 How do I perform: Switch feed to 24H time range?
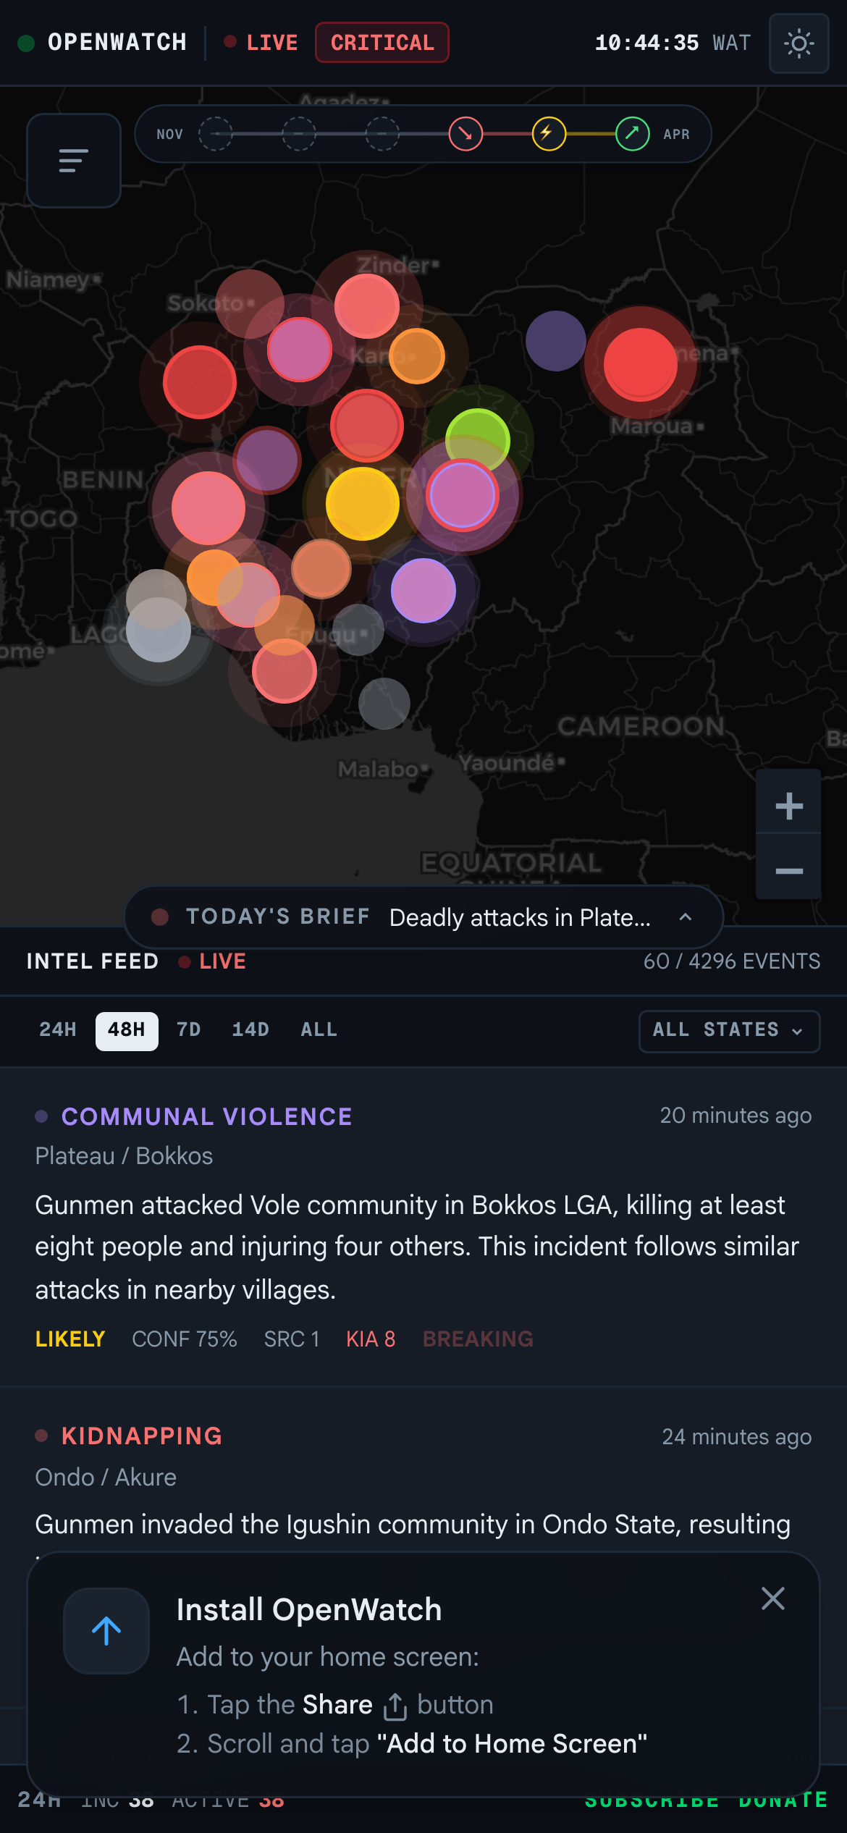58,1029
